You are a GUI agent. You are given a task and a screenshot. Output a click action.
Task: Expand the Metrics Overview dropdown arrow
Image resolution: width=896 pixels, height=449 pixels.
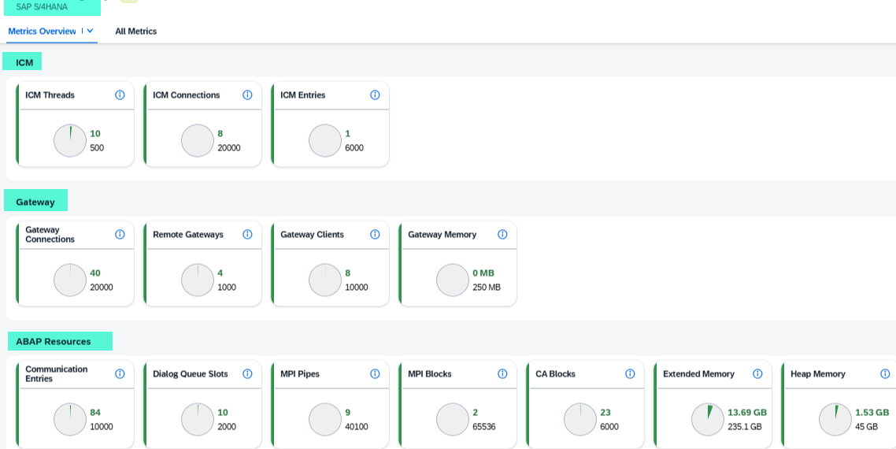90,31
